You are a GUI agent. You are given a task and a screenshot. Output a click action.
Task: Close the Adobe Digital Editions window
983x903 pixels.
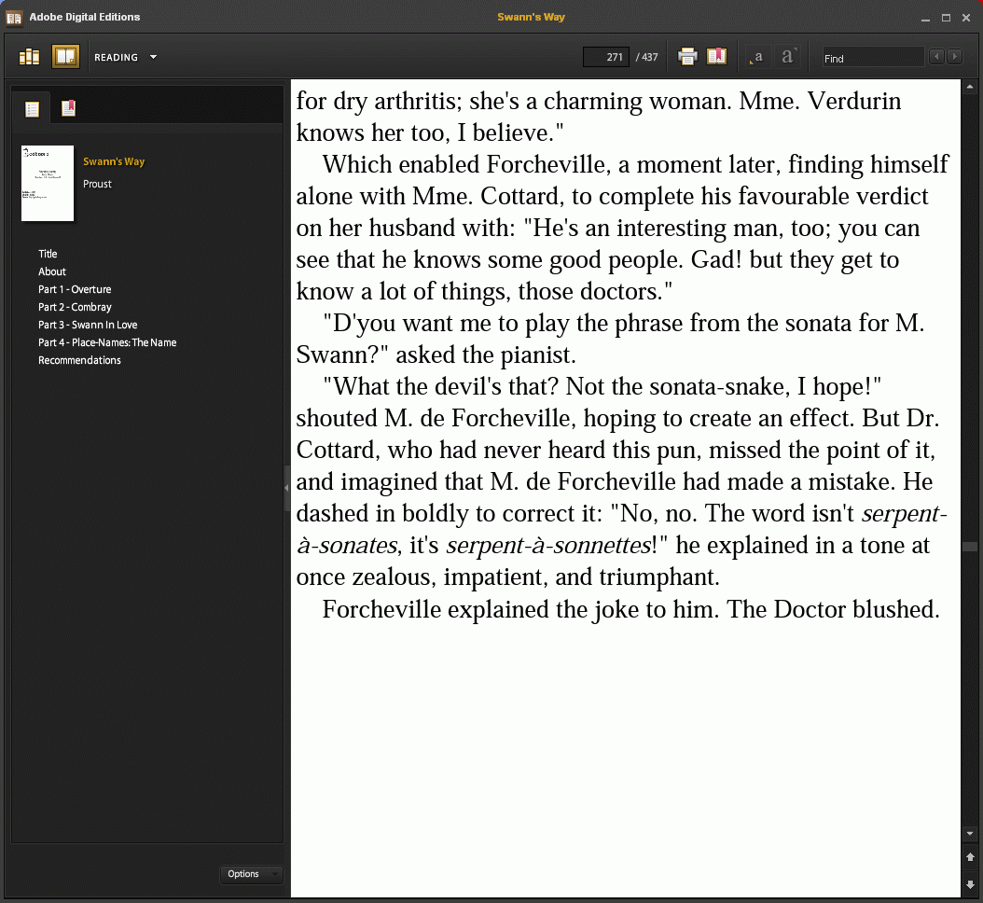click(966, 18)
